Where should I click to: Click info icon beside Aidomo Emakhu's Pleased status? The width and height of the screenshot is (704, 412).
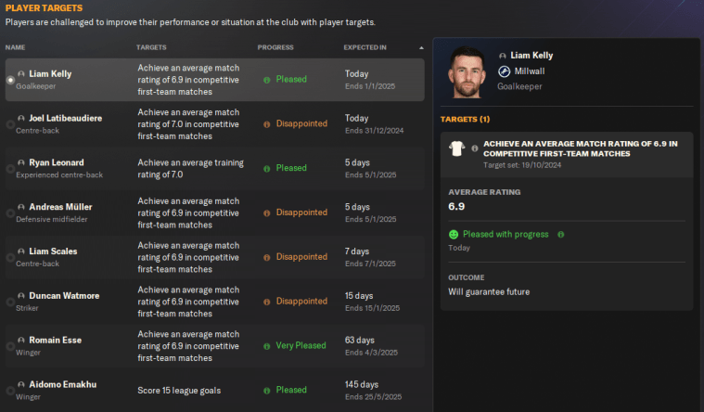click(267, 391)
